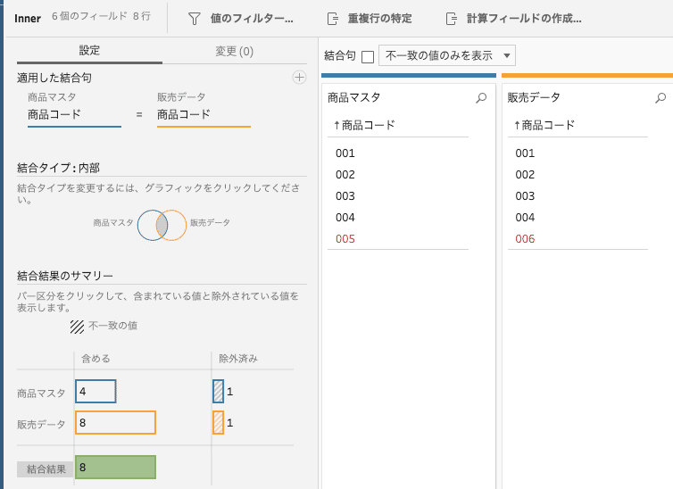
Task: Click the 値のフィルター button
Action: 241,19
